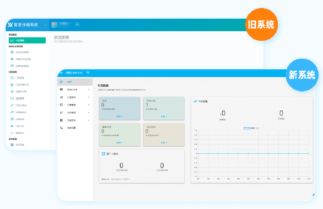The height and width of the screenshot is (209, 323).
Task: Click the search magnifier icon in blue header
Action: (88, 73)
